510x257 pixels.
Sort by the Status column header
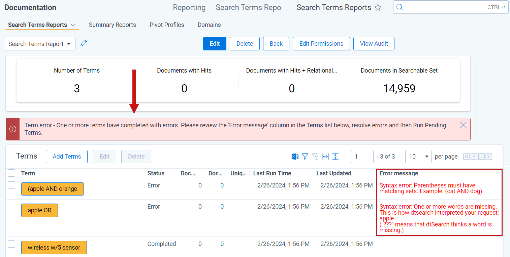156,173
